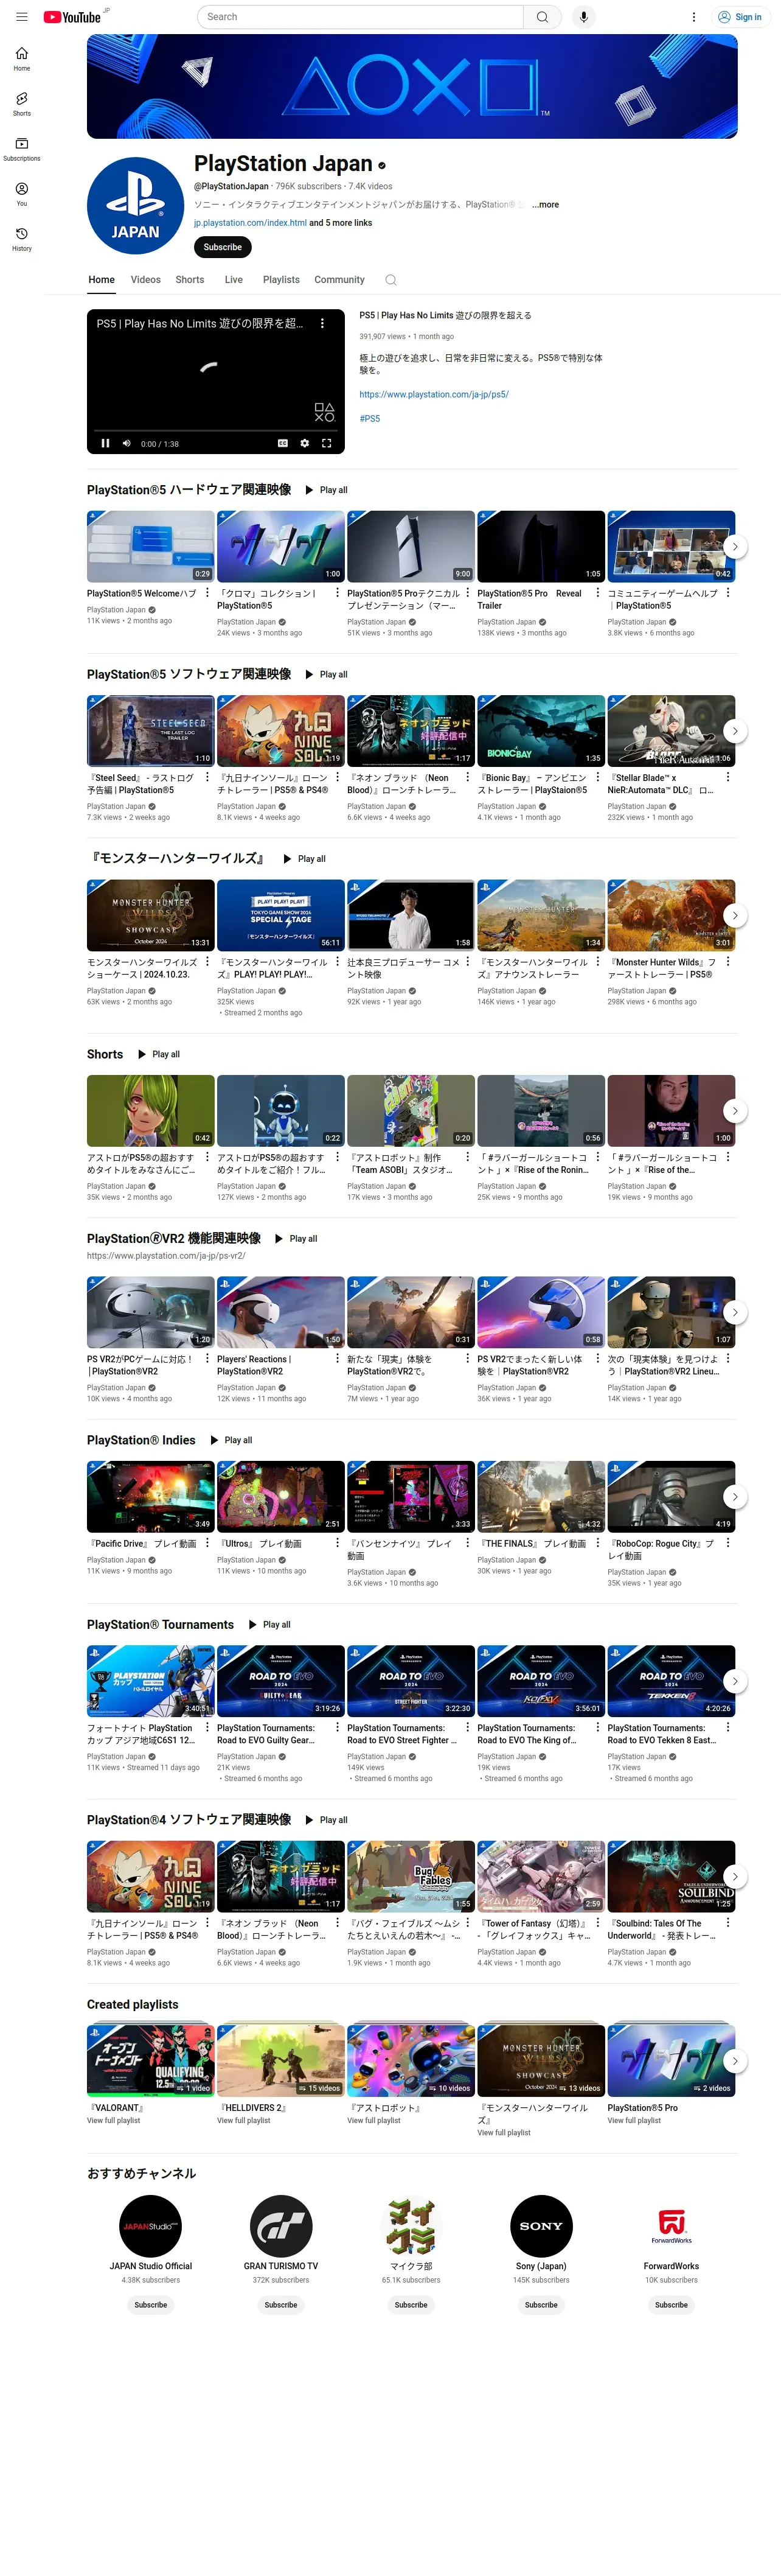This screenshot has width=781, height=2576.
Task: Switch to the channel Shorts tab
Action: pyautogui.click(x=190, y=280)
